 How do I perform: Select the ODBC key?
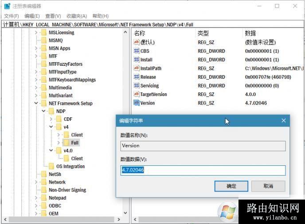click(x=55, y=206)
